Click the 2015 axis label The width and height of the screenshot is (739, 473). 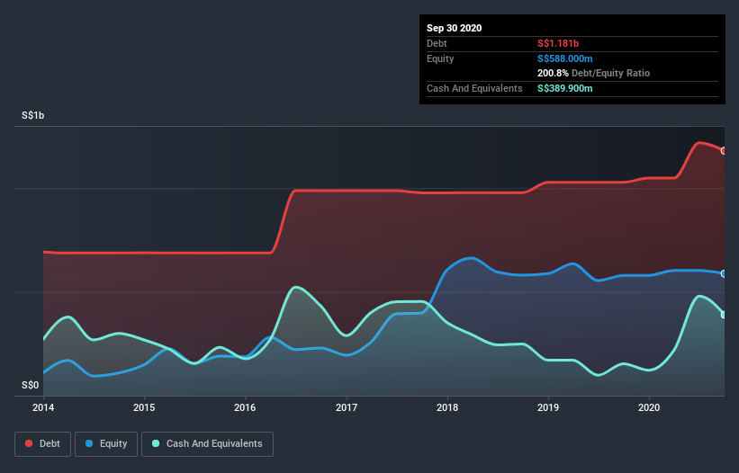tap(144, 407)
